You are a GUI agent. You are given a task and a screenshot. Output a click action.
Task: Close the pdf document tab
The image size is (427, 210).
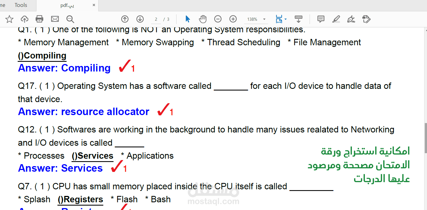[x=94, y=5]
